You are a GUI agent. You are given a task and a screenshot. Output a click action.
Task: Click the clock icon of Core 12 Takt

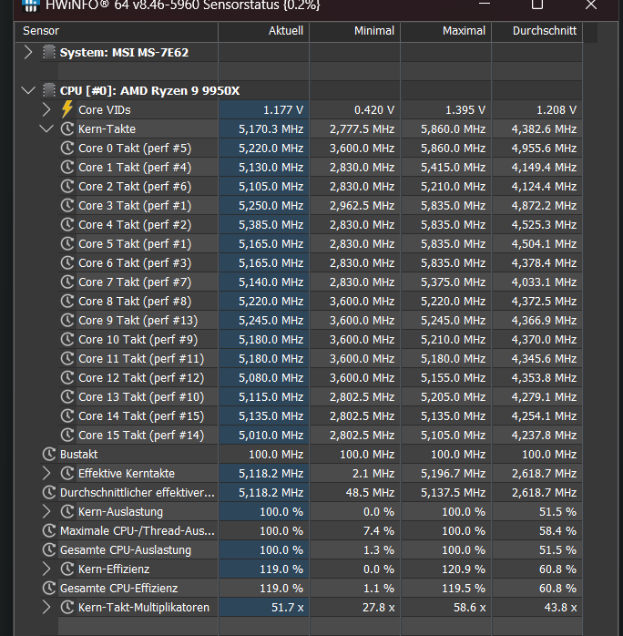click(66, 377)
